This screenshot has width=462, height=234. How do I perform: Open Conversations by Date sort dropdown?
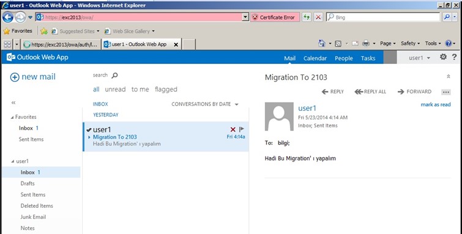(205, 104)
